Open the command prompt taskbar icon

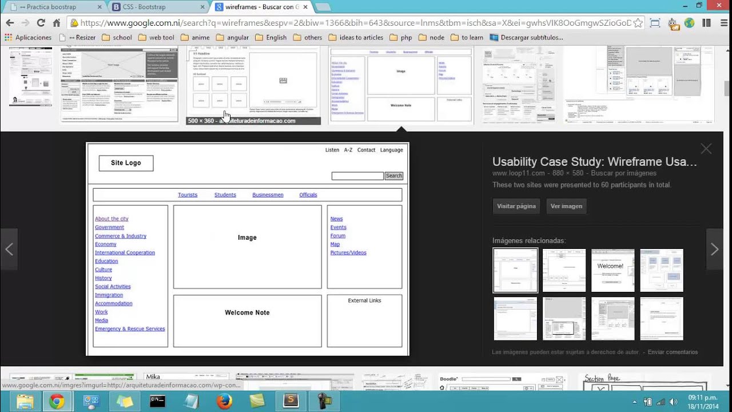tap(157, 401)
